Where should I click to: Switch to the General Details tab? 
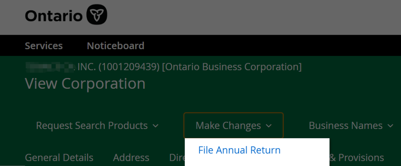tap(59, 158)
